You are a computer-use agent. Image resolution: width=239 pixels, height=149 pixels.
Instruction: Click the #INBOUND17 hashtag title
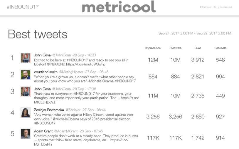pyautogui.click(x=23, y=7)
